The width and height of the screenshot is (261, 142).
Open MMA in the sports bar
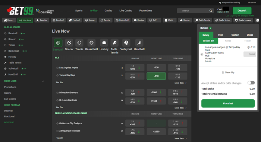click(169, 20)
